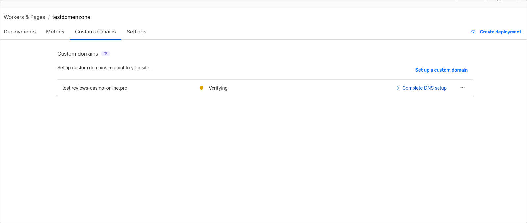Click the Create deployment link text
The width and height of the screenshot is (527, 223).
[x=500, y=32]
